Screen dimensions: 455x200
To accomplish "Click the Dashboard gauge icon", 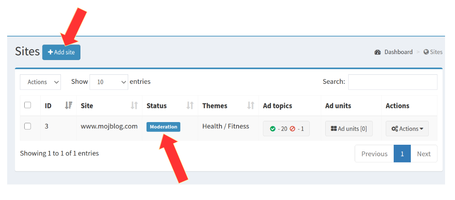I will tap(377, 52).
